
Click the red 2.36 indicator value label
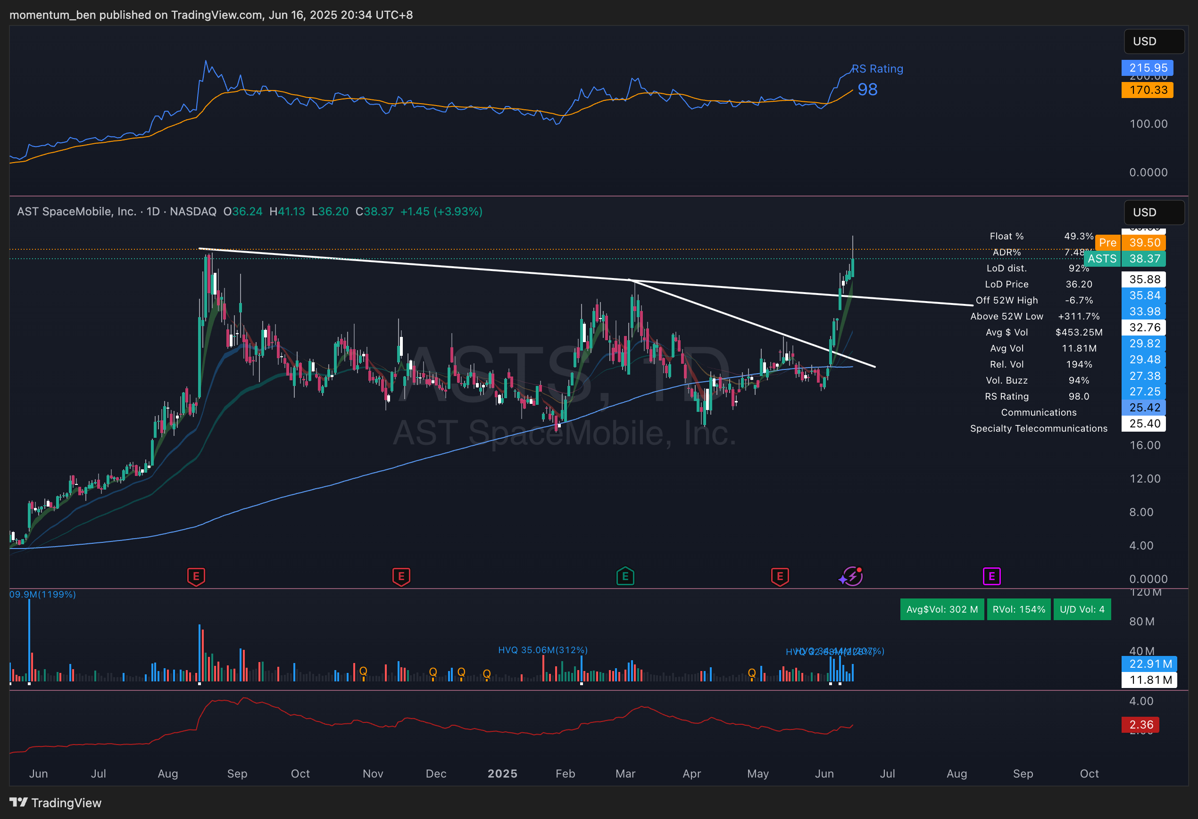pos(1140,725)
